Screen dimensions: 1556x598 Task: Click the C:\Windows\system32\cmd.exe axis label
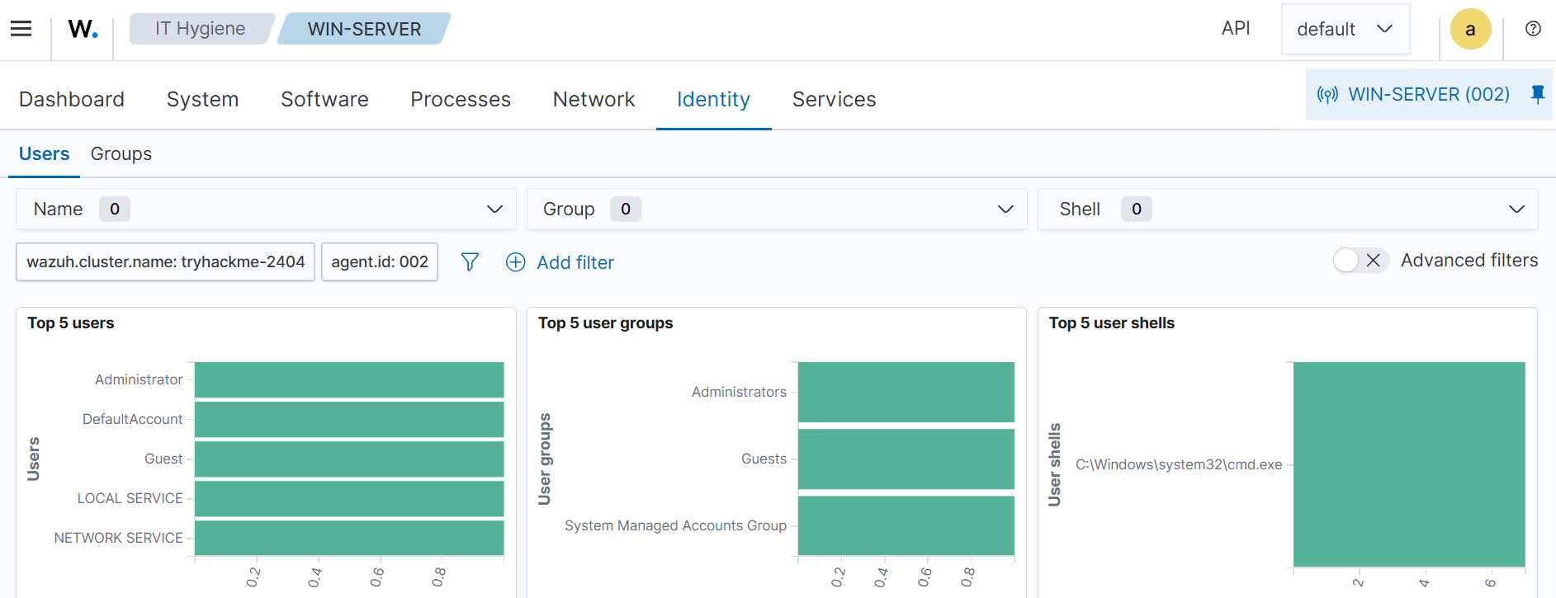pyautogui.click(x=1179, y=464)
